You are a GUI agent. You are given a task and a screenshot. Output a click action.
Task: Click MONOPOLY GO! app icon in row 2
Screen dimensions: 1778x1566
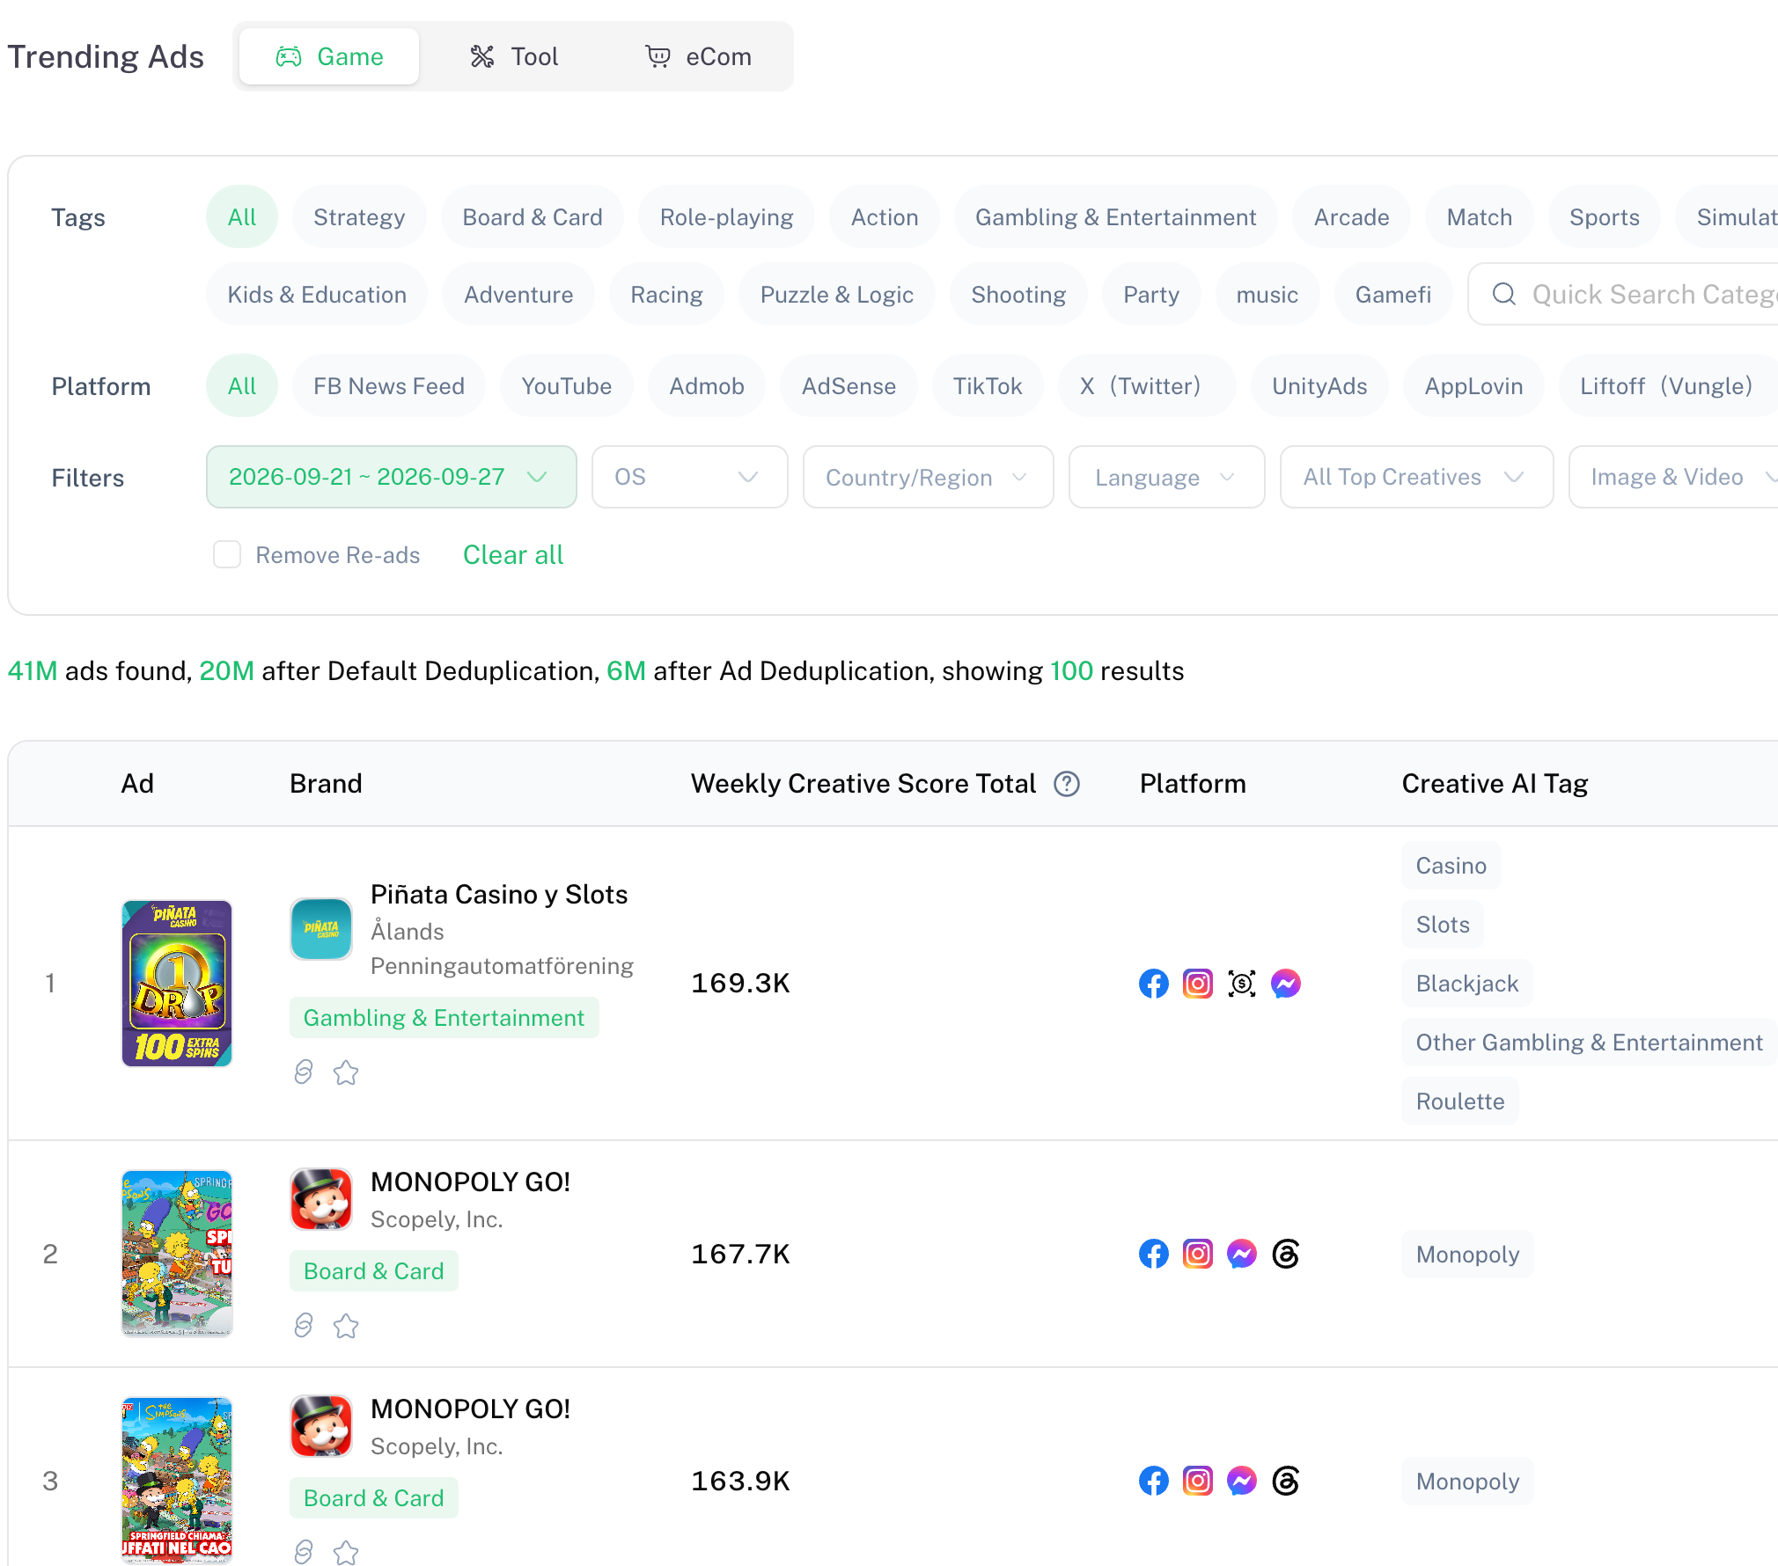[x=321, y=1198]
